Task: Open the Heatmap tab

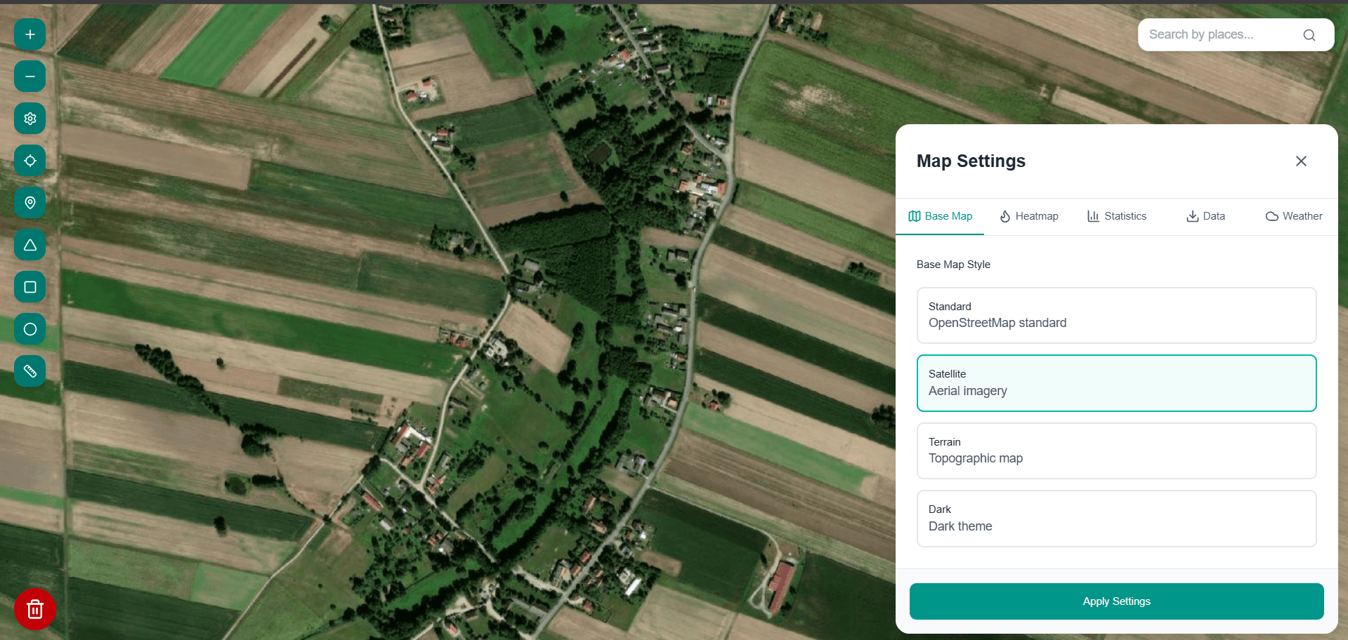Action: [x=1028, y=216]
